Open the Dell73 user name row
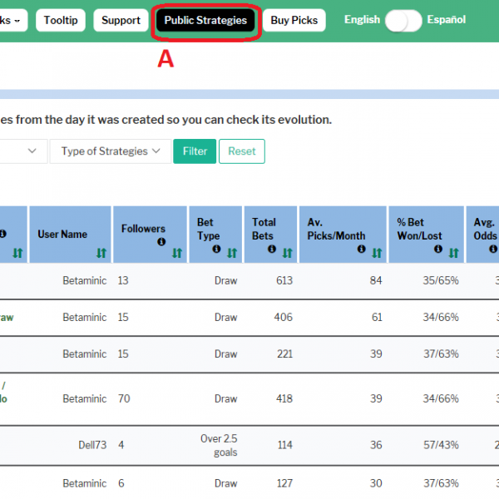 click(92, 445)
